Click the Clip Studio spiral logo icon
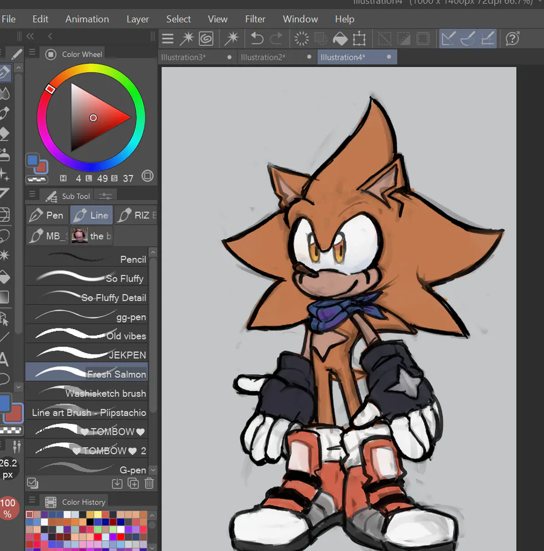Image resolution: width=544 pixels, height=551 pixels. 206,39
